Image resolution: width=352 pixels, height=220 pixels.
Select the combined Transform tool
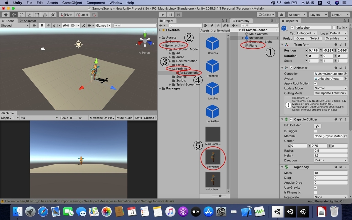pyautogui.click(x=45, y=15)
